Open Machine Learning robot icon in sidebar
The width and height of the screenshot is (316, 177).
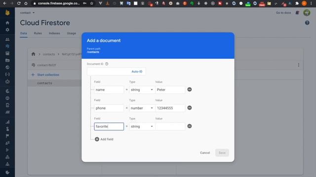point(7,82)
